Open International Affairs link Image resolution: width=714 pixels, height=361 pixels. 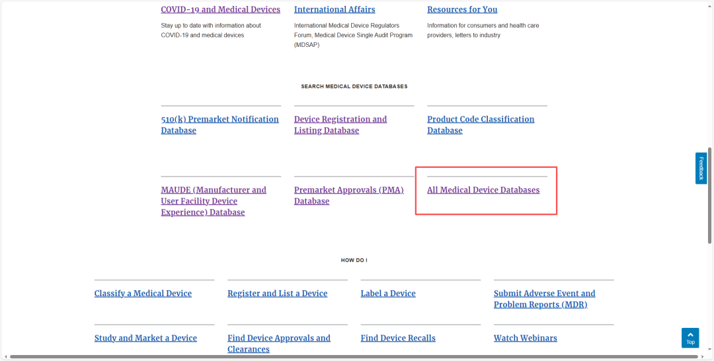335,9
